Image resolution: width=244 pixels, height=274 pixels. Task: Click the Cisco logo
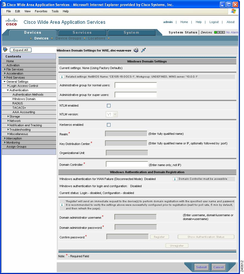point(11,22)
